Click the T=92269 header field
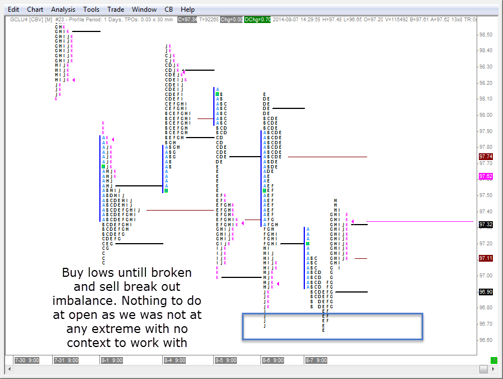503x379 pixels. click(x=208, y=20)
